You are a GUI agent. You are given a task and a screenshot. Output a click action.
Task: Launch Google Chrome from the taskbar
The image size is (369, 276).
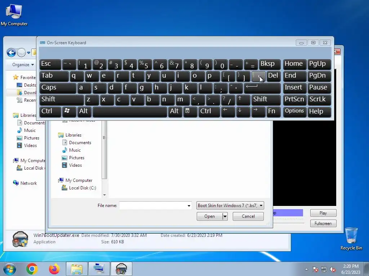32,269
